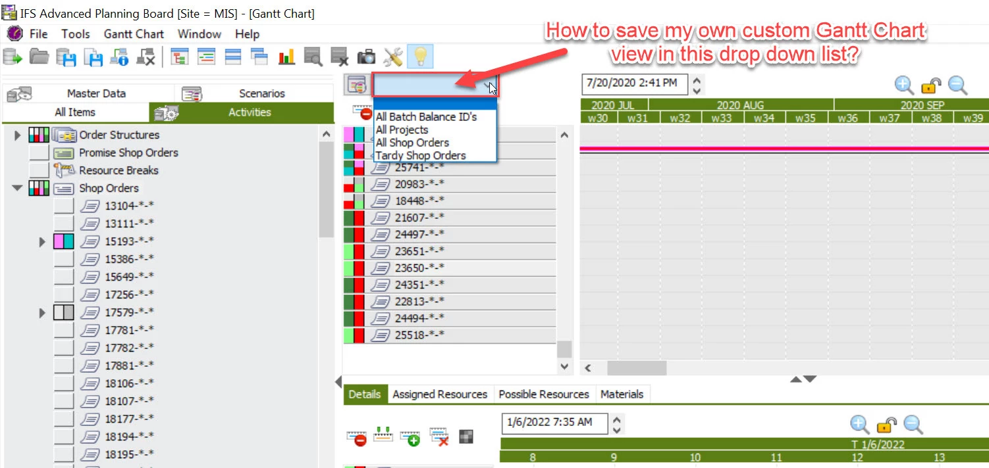
Task: Click the save to database icon
Action: pyautogui.click(x=66, y=57)
